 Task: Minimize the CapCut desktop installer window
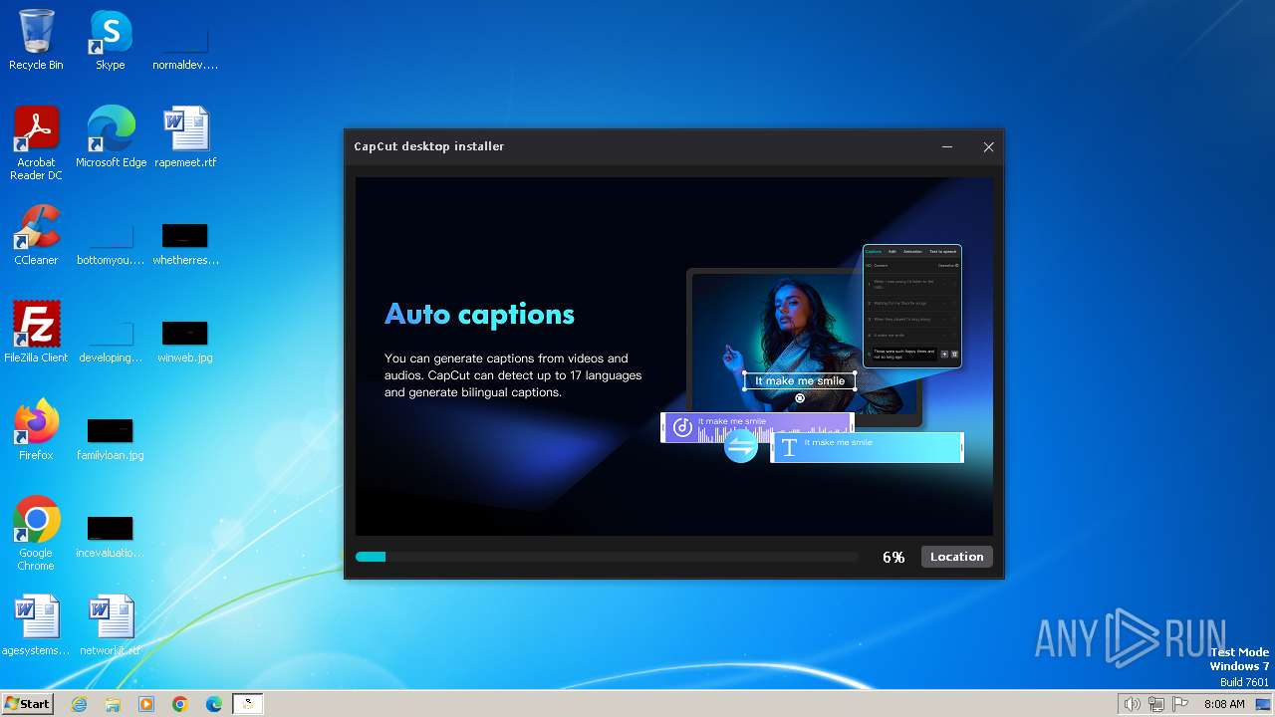[947, 146]
